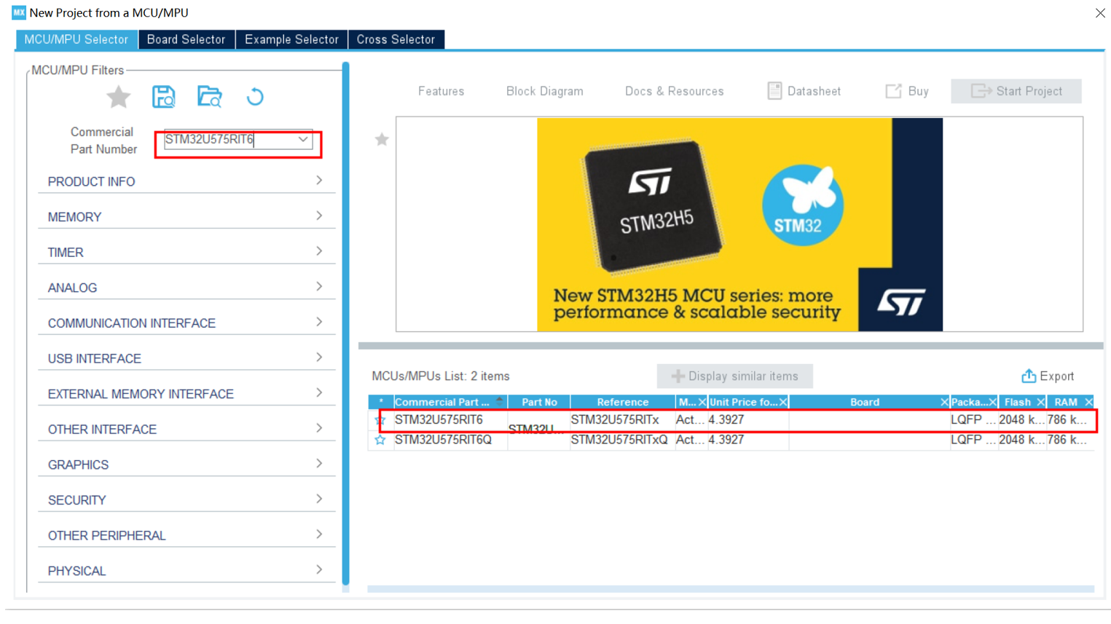Screen dimensions: 1111x624
Task: Expand the TIMER filter section
Action: pyautogui.click(x=187, y=252)
